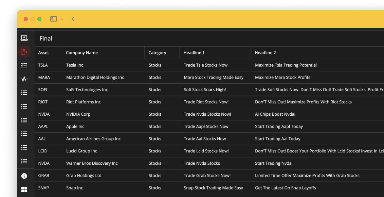Select the AAPL asset cell

coord(43,127)
